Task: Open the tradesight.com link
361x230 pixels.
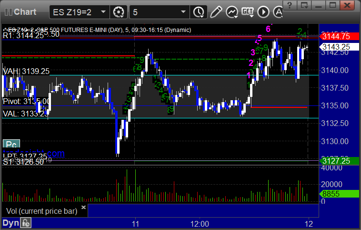Action: pyautogui.click(x=34, y=153)
